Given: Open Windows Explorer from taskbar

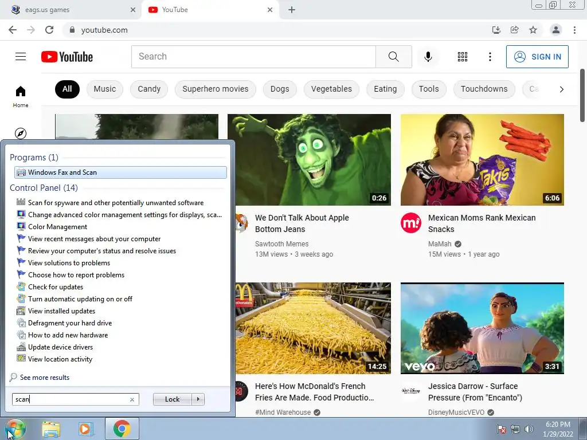Looking at the screenshot, I should click(51, 429).
